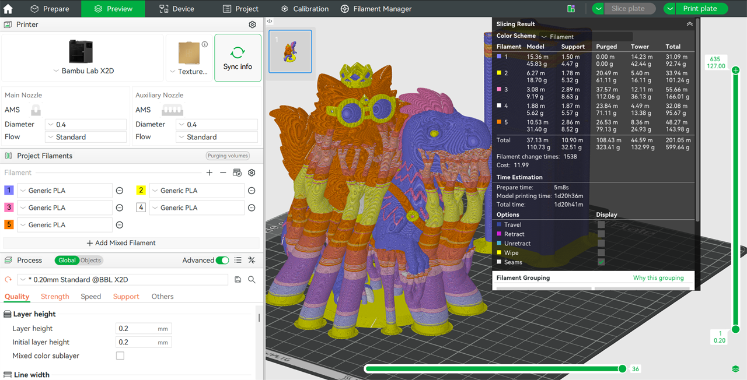Open Auxiliary Nozzle diameter dropdown
This screenshot has height=380, width=747.
coord(217,125)
